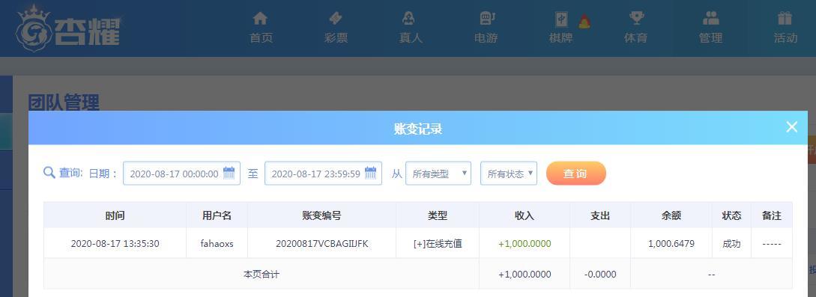The width and height of the screenshot is (816, 297).
Task: Open the 活动 gift icon
Action: (785, 19)
